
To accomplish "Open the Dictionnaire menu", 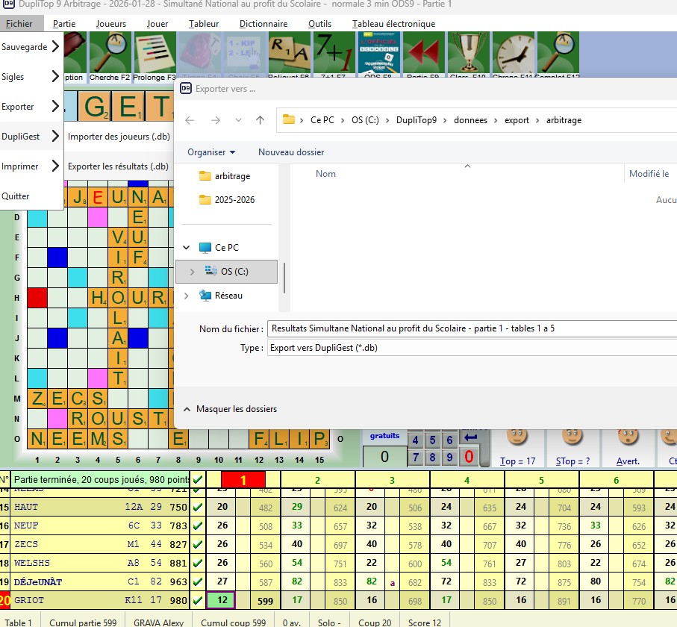I will [x=263, y=24].
